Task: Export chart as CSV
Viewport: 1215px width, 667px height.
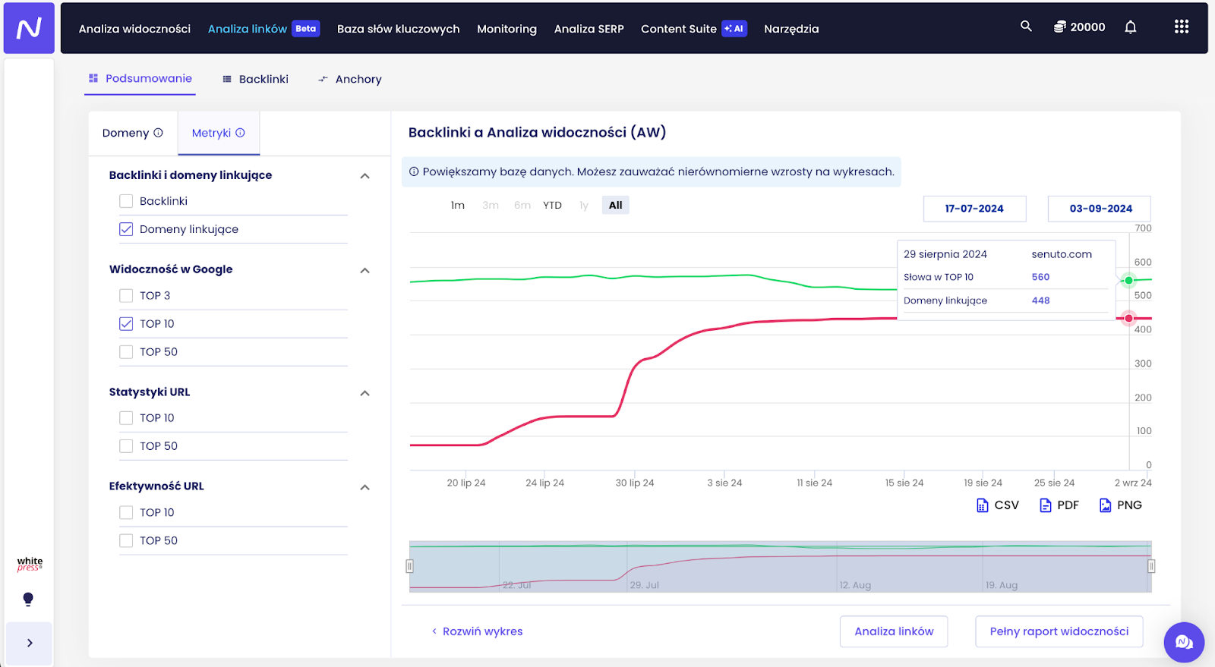Action: [997, 505]
